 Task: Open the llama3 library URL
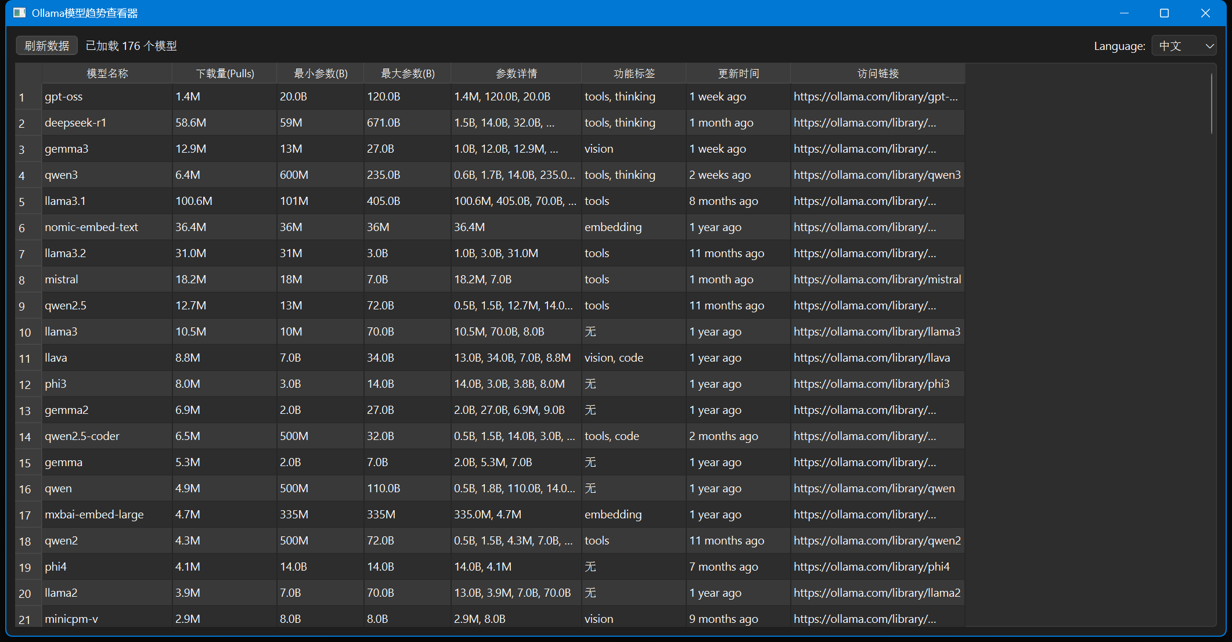click(x=877, y=331)
